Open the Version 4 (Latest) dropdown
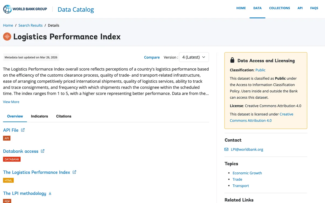Image resolution: width=325 pixels, height=203 pixels. coord(194,57)
